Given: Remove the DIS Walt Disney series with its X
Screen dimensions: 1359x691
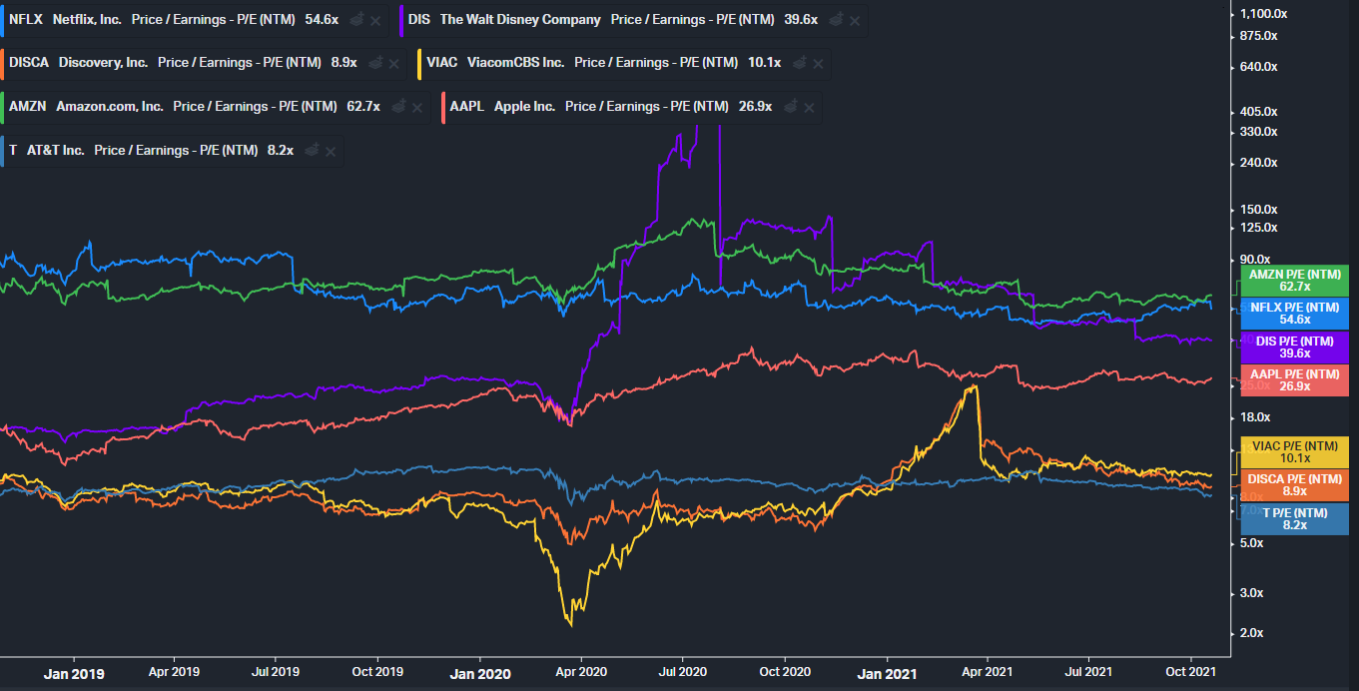Looking at the screenshot, I should click(854, 20).
